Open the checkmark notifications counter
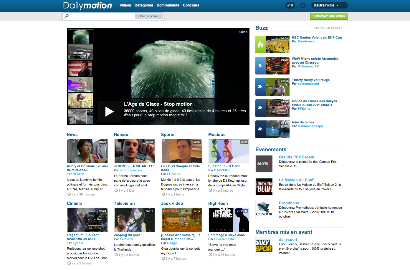 [290, 5]
